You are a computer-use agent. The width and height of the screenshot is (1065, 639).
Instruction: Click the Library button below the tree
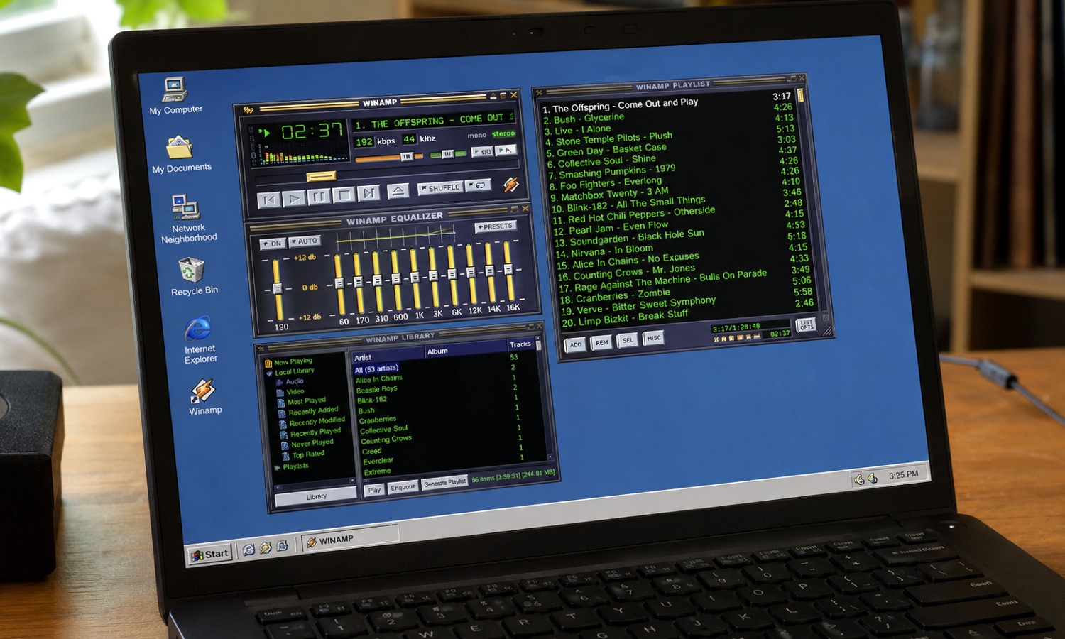[316, 497]
